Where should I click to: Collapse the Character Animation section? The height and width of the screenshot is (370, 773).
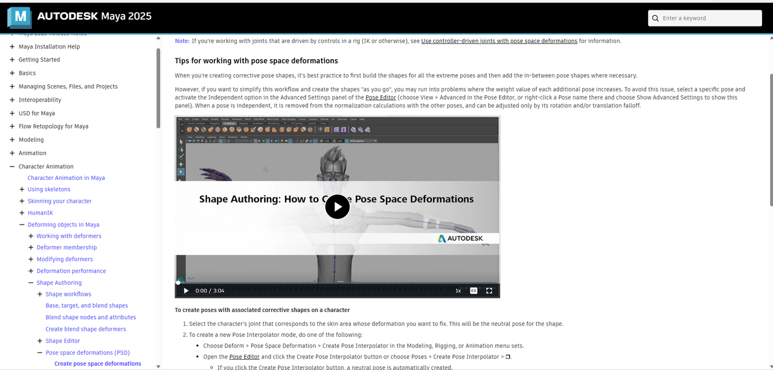12,166
